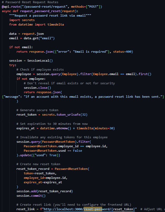Click the request_password_reset function name

[43, 11]
